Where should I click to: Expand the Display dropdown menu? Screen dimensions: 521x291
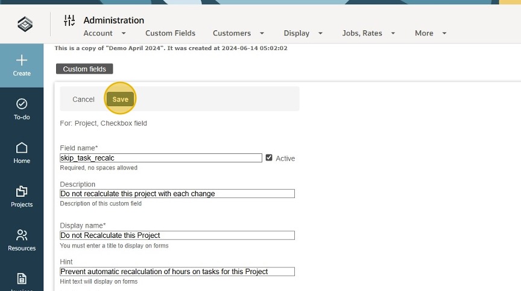tap(303, 33)
